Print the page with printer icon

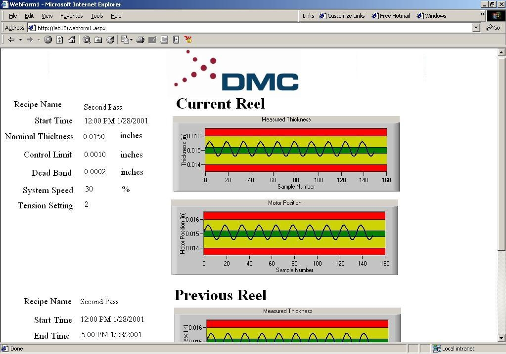pos(140,39)
